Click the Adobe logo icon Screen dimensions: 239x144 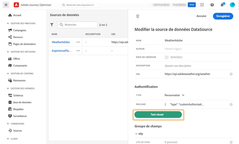pos(16,5)
